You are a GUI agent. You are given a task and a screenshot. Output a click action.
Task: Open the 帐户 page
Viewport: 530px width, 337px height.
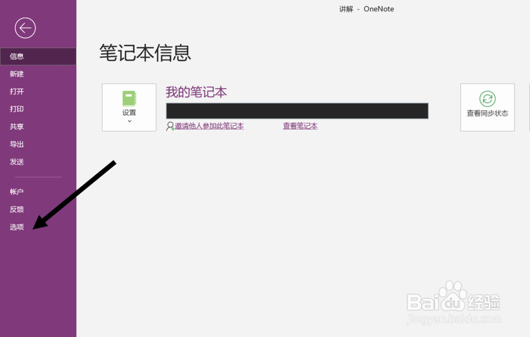point(38,192)
